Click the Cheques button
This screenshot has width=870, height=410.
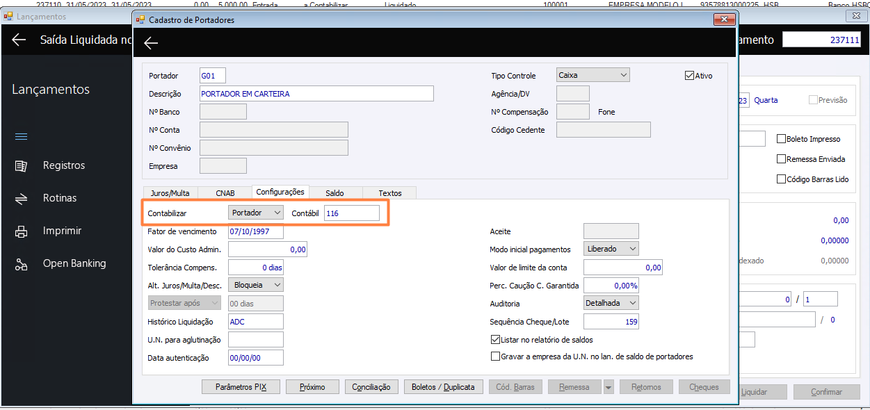tap(704, 387)
